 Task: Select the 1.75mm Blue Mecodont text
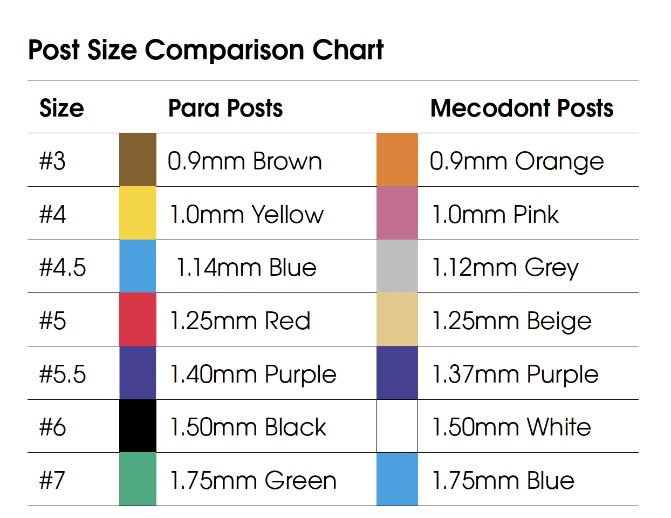pyautogui.click(x=503, y=480)
